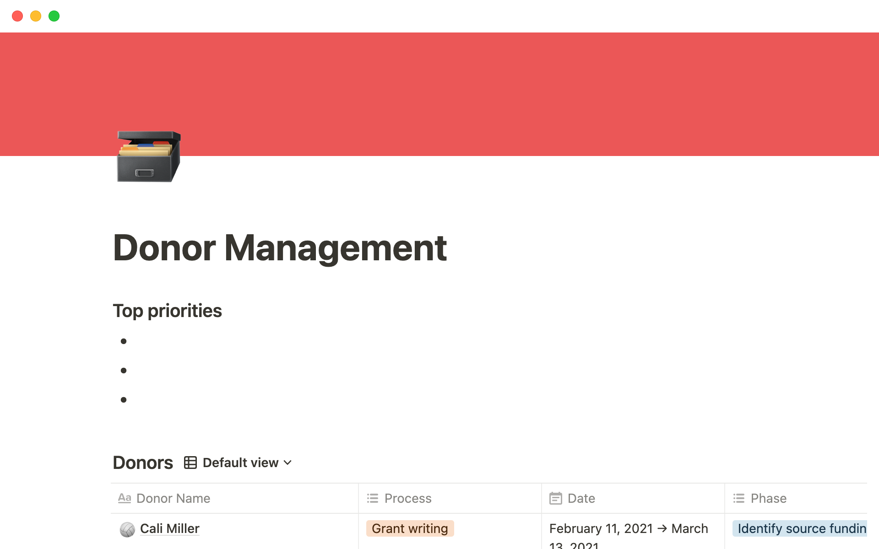Expand the Top priorities section
Viewport: 879px width, 549px height.
(x=167, y=311)
